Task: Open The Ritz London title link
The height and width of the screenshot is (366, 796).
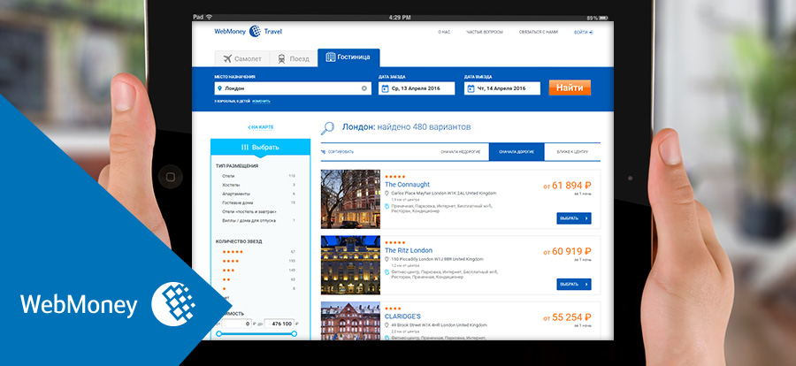Action: pyautogui.click(x=409, y=250)
